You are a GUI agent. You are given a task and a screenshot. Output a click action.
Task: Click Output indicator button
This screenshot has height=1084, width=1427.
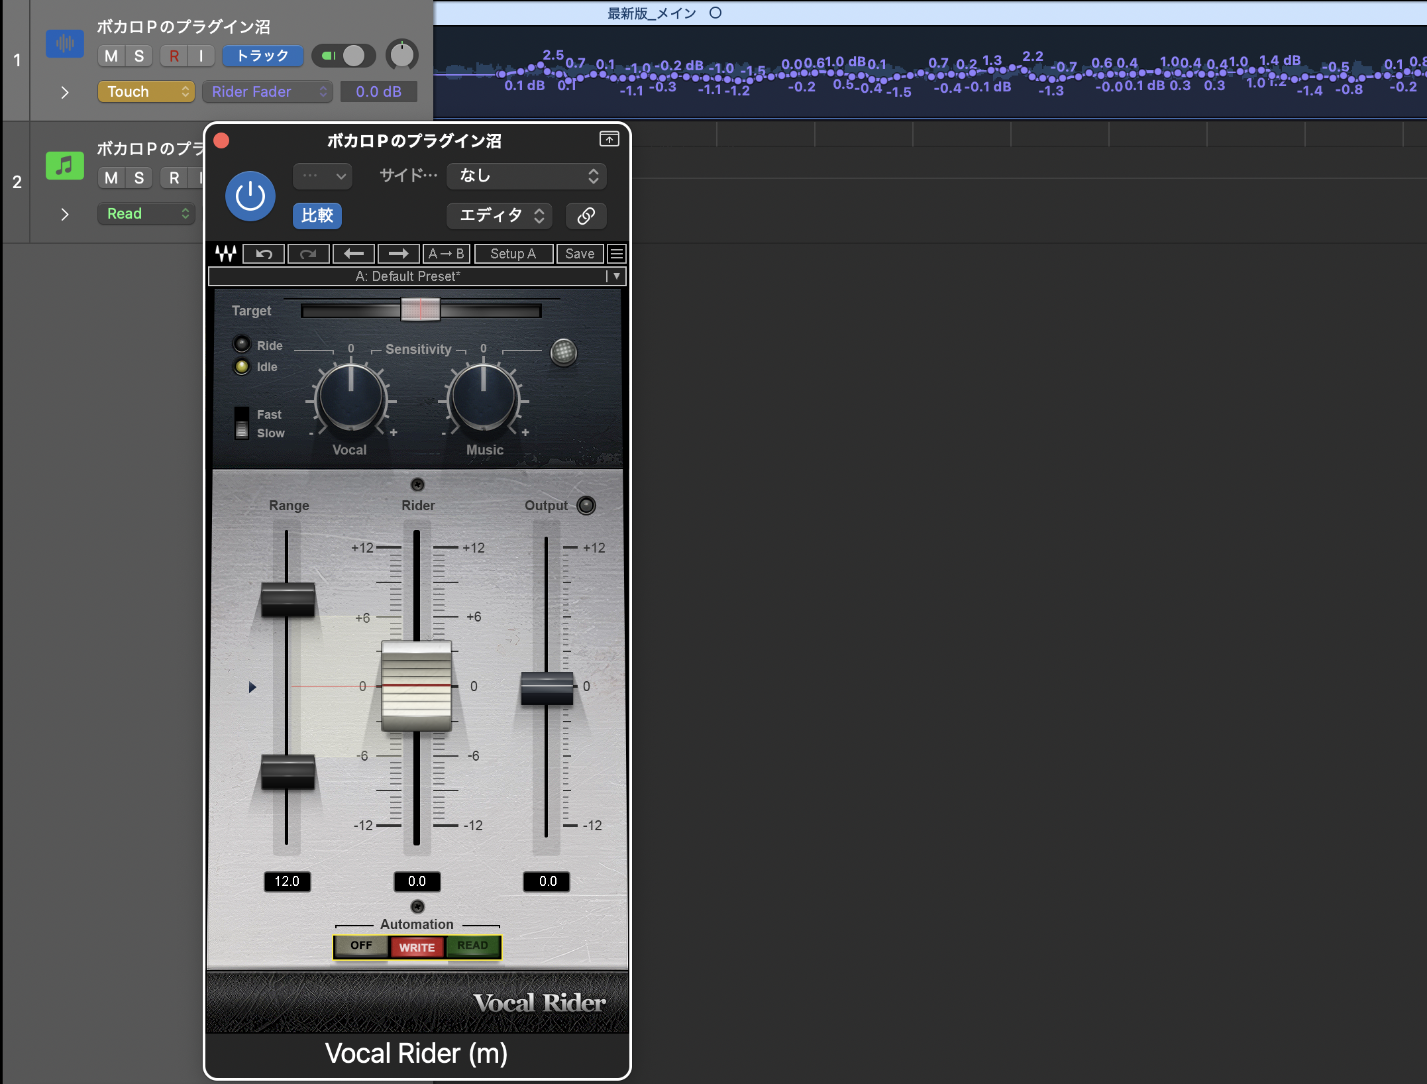click(x=586, y=506)
